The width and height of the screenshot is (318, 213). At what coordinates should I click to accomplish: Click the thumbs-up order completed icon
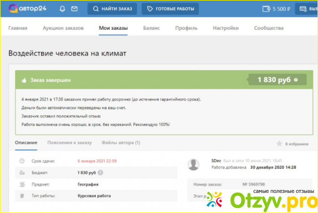tap(23, 80)
